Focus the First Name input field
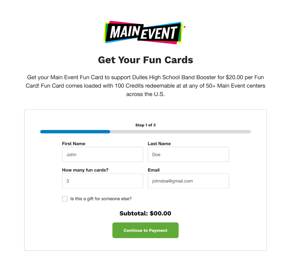The height and width of the screenshot is (268, 284). 102,155
